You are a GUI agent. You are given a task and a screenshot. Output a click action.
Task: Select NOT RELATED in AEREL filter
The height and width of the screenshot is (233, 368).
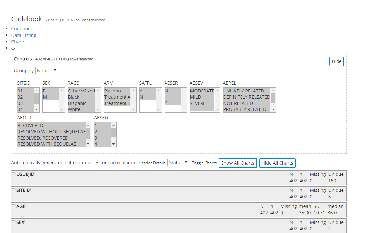pyautogui.click(x=247, y=103)
